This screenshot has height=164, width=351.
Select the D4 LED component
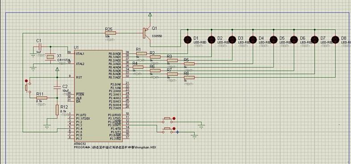click(253, 40)
